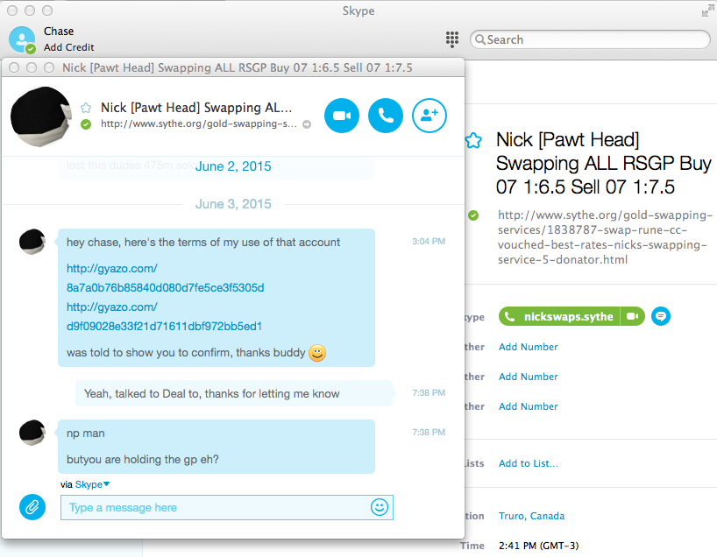This screenshot has height=557, width=717.
Task: Add people to this conversation
Action: [429, 116]
